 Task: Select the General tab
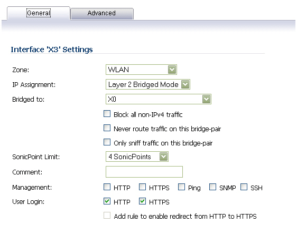click(x=39, y=13)
